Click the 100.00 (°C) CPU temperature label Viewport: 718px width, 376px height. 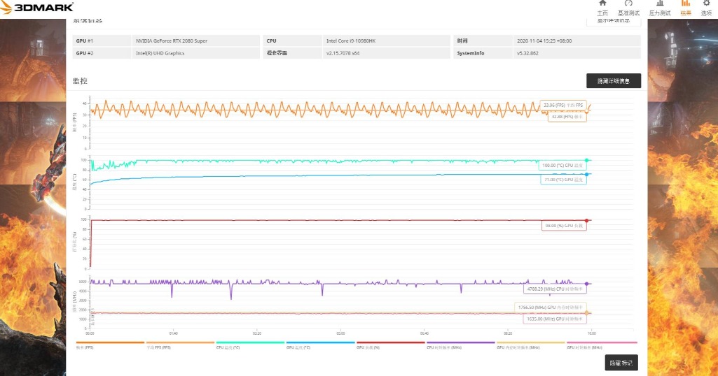563,166
